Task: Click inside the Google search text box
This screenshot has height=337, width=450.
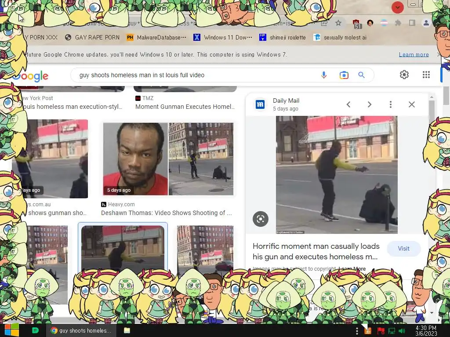Action: pos(195,75)
